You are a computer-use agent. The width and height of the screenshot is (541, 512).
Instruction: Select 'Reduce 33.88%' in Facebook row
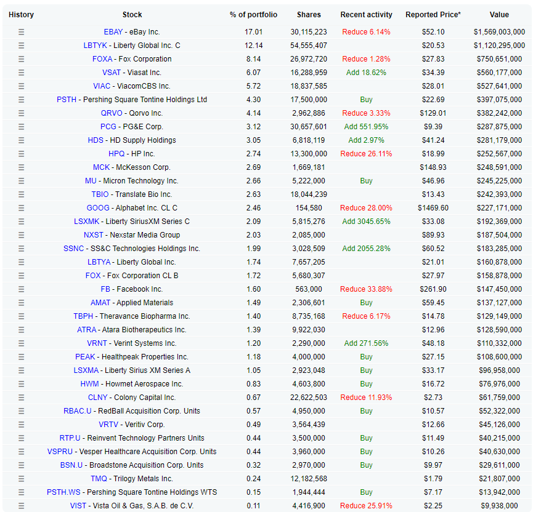[367, 289]
